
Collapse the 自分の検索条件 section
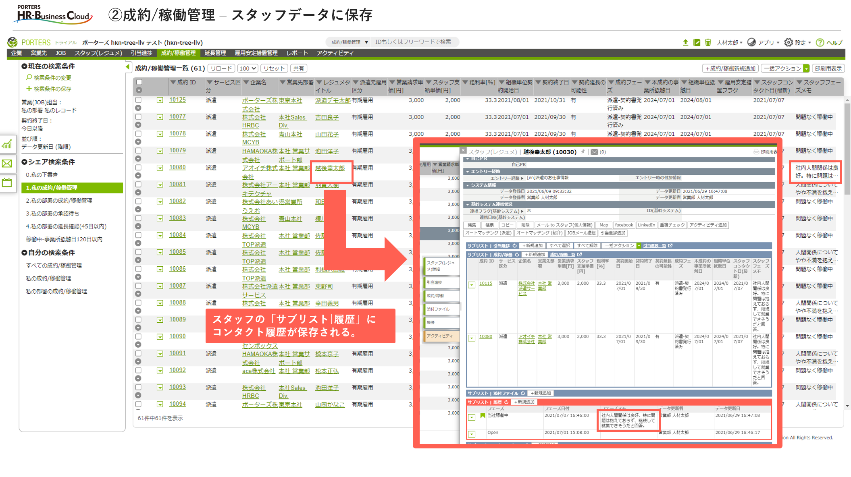pos(24,253)
